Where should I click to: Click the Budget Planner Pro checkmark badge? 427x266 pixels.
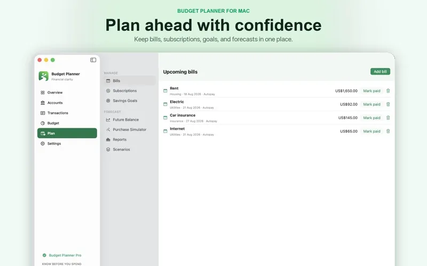44,255
